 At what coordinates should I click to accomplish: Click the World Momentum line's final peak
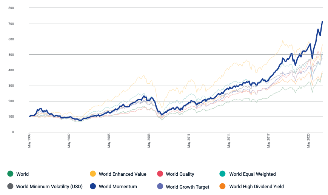pos(322,21)
